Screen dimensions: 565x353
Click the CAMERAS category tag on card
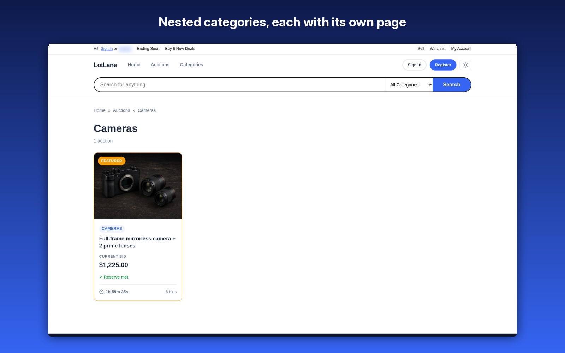coord(112,229)
